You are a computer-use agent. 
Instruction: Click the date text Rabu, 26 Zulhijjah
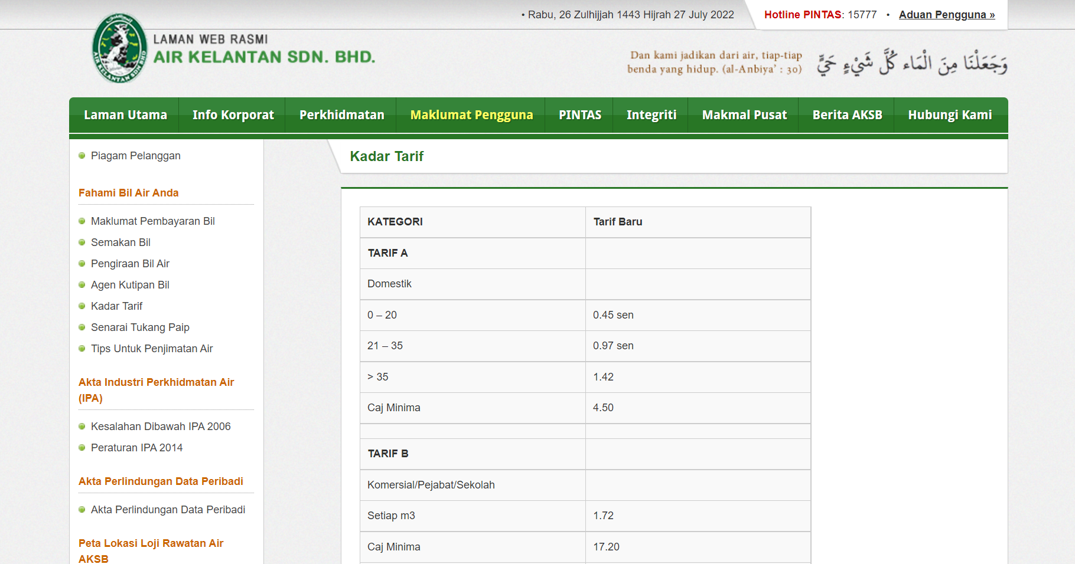click(x=631, y=15)
